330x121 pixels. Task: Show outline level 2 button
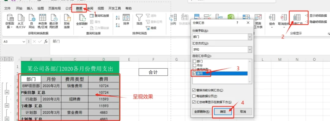[x=7, y=59]
